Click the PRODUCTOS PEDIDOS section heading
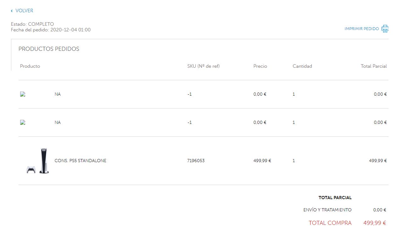 [49, 49]
